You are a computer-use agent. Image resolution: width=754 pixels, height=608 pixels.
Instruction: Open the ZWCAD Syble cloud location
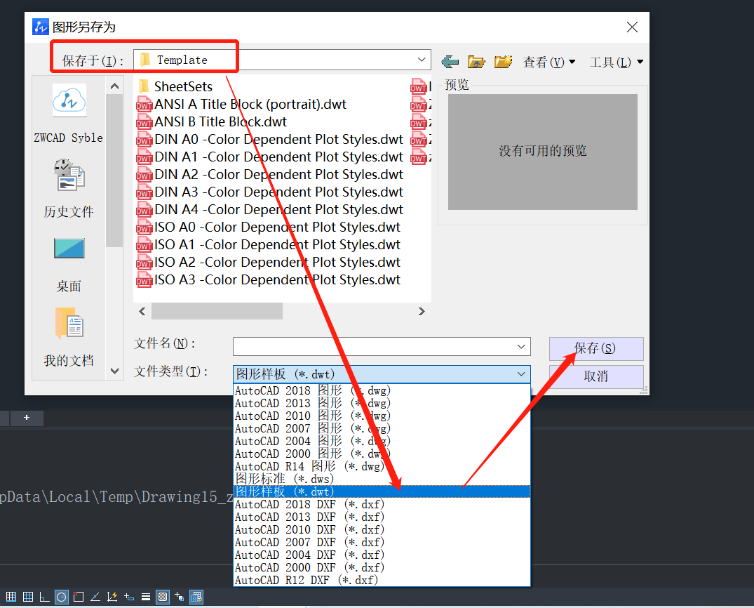tap(69, 114)
